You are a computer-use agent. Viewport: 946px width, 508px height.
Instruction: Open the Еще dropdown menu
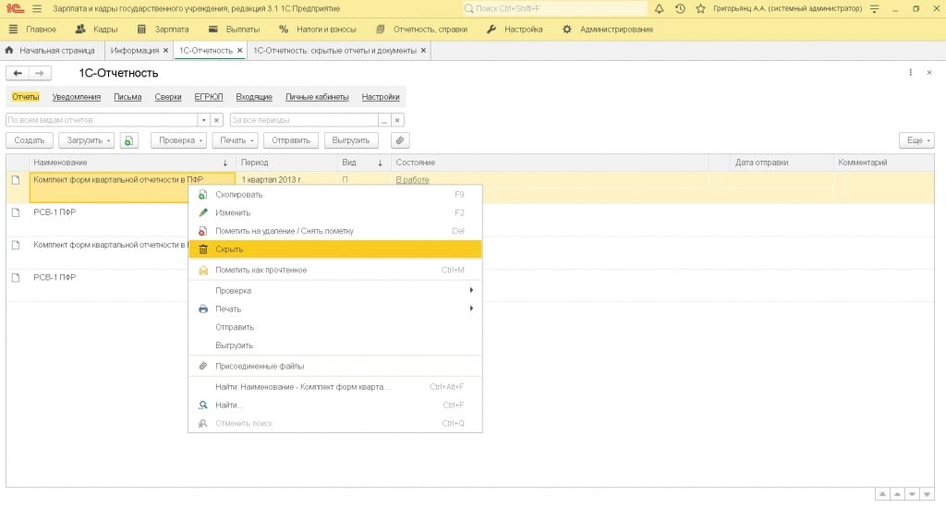tap(916, 140)
